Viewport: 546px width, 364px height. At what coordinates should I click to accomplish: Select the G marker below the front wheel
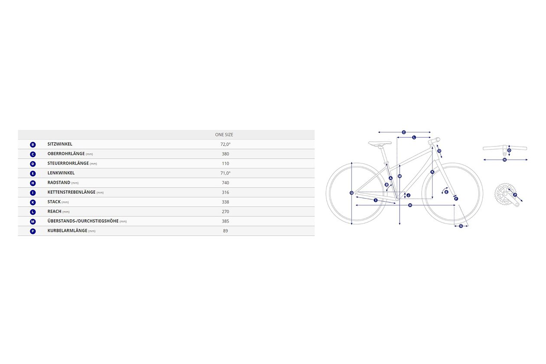[461, 226]
